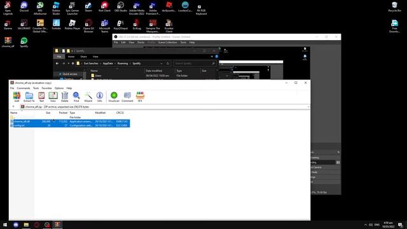Open the Spotify desktop shortcut

pyautogui.click(x=24, y=43)
